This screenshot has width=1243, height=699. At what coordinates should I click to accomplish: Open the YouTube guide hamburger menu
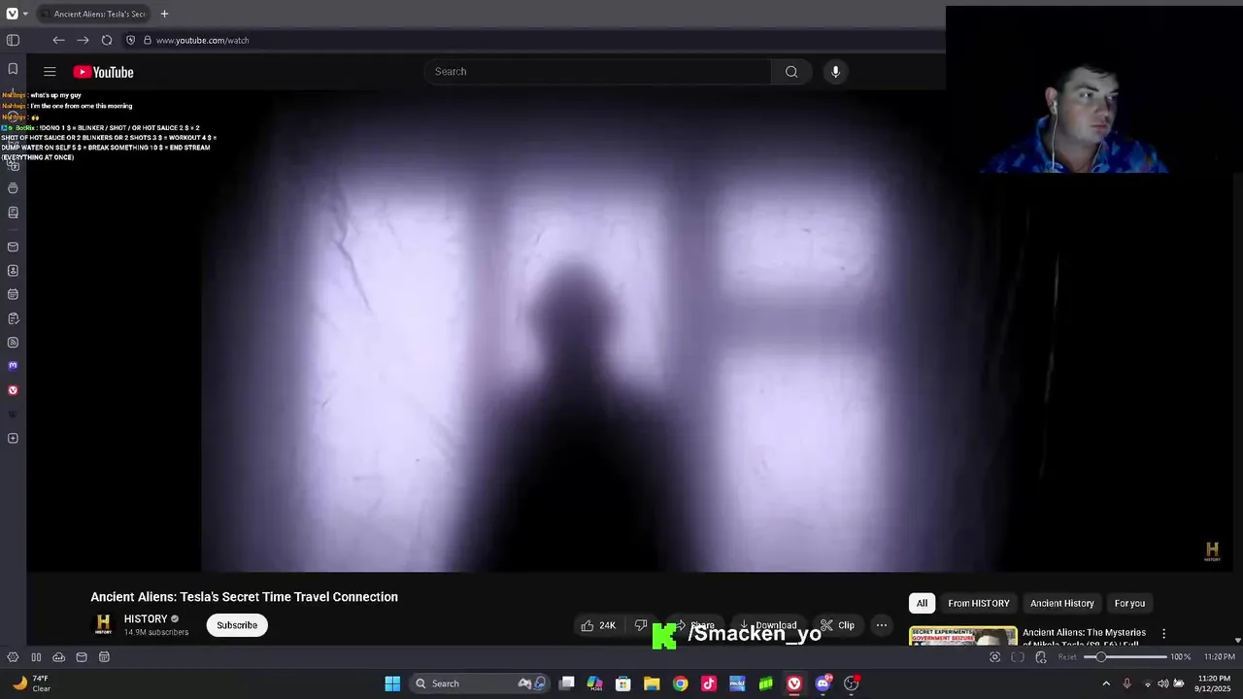(50, 72)
